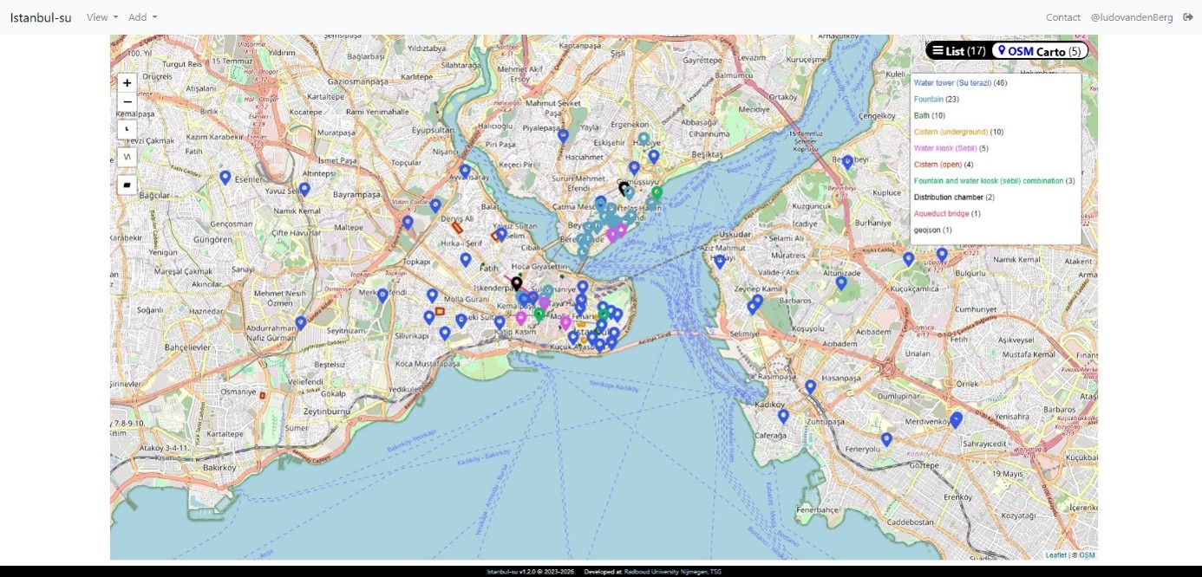Select Cistern (open) in the list
The image size is (1202, 577).
(944, 165)
